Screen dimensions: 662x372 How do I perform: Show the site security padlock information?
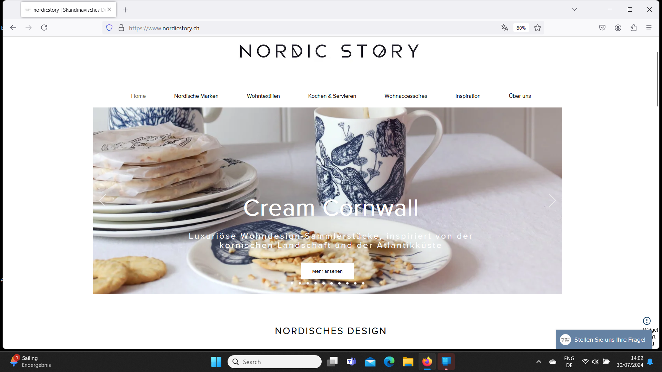[121, 28]
